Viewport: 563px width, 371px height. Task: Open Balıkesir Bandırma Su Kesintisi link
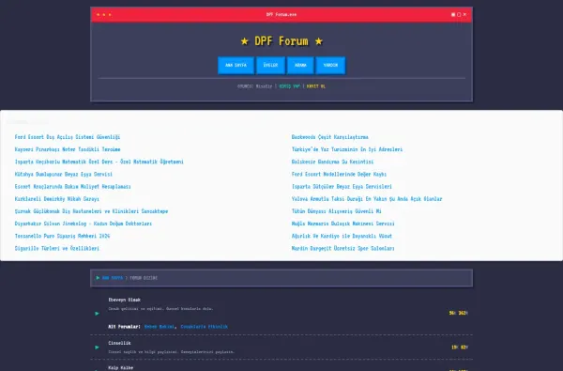(x=332, y=162)
